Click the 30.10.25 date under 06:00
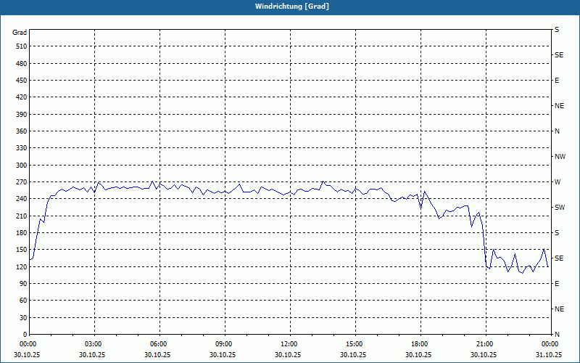Image resolution: width=580 pixels, height=363 pixels. coord(157,354)
